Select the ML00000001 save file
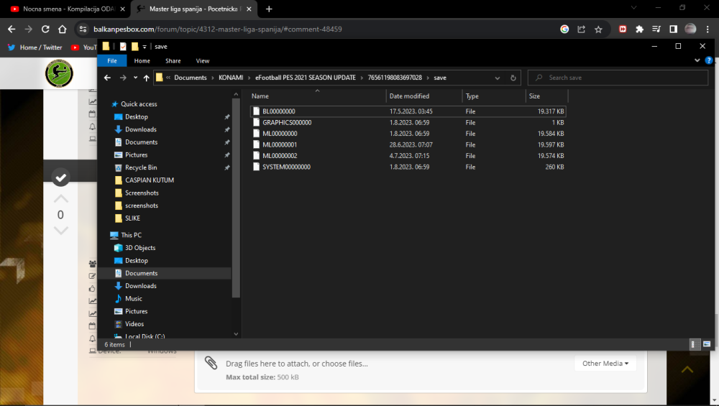Viewport: 719px width, 406px height. pos(280,144)
